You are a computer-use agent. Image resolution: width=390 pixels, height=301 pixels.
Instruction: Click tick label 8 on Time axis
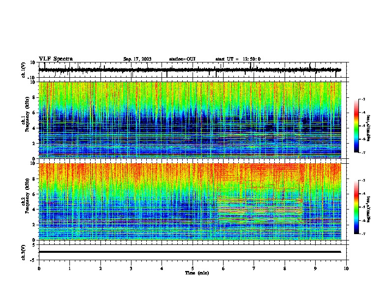tap(285, 268)
